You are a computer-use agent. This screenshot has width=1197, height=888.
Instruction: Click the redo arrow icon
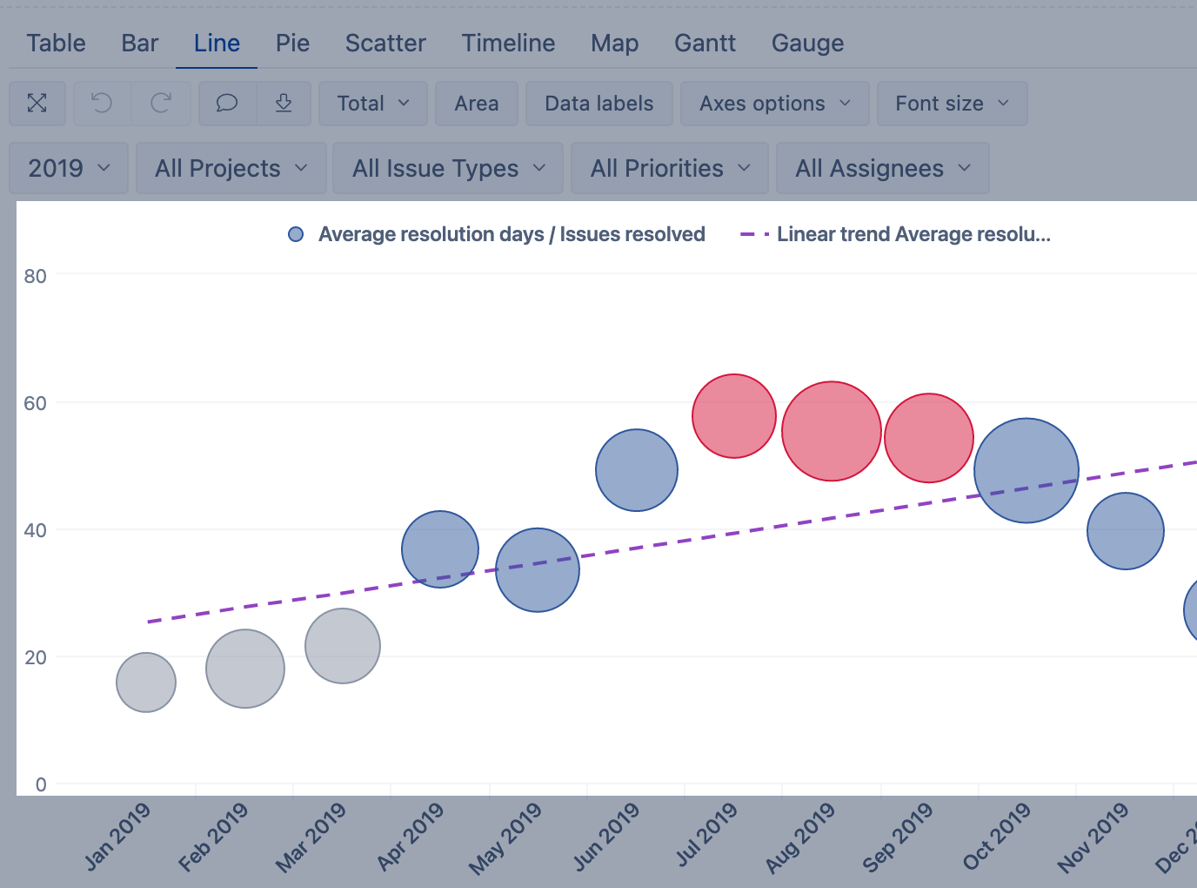pos(161,104)
